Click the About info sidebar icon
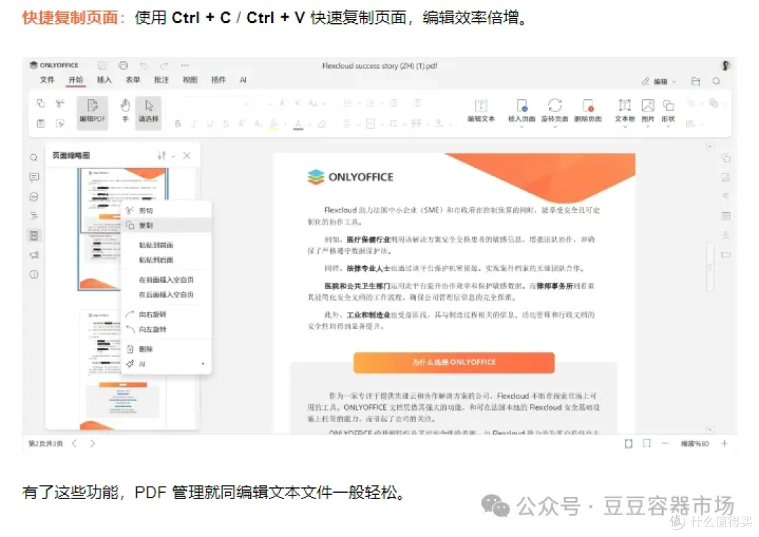Screen dimensions: 759x537 pos(34,274)
